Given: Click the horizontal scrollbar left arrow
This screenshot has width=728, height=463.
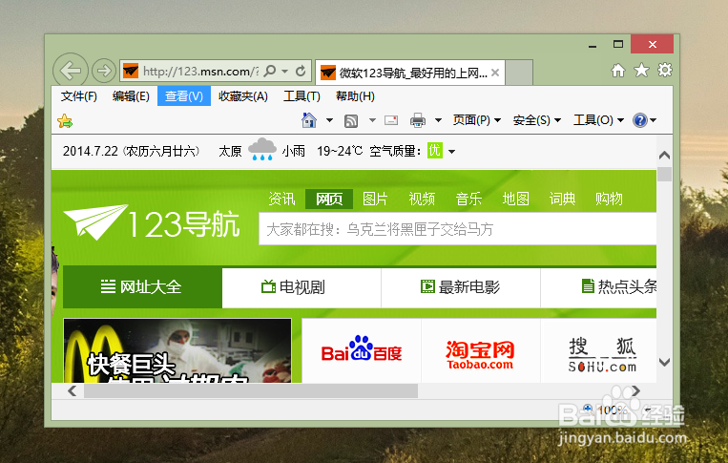Looking at the screenshot, I should (72, 391).
